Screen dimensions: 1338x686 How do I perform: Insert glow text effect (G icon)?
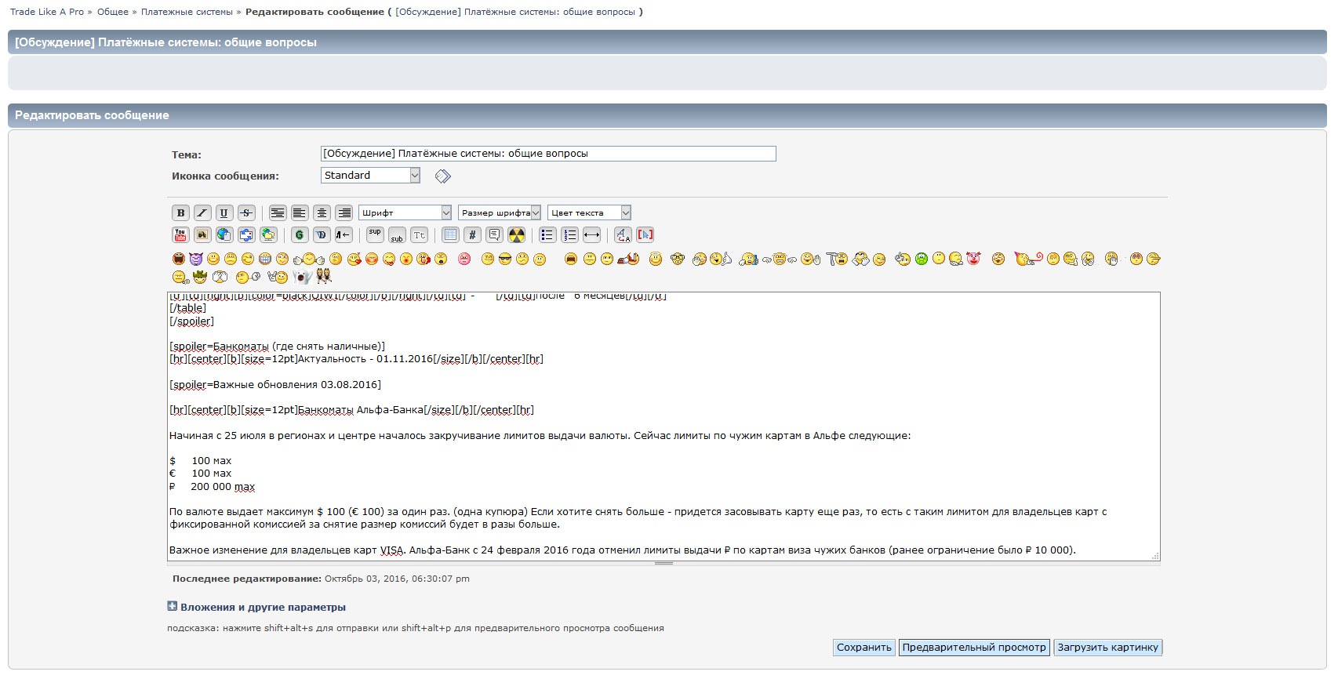tap(299, 234)
